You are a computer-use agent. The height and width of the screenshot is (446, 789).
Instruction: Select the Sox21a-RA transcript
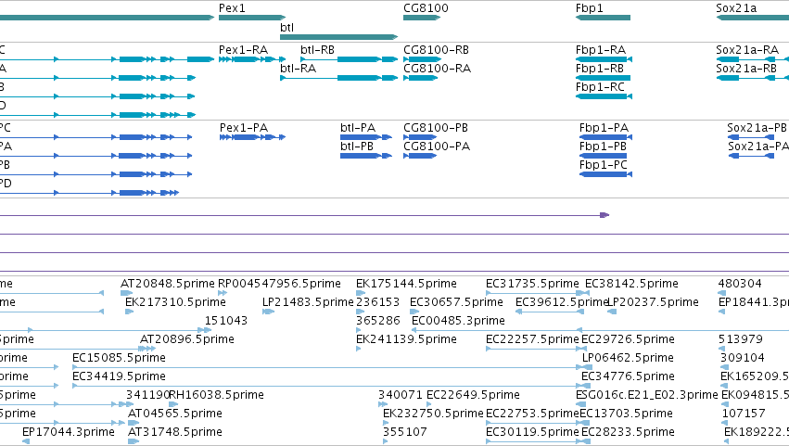point(747,50)
